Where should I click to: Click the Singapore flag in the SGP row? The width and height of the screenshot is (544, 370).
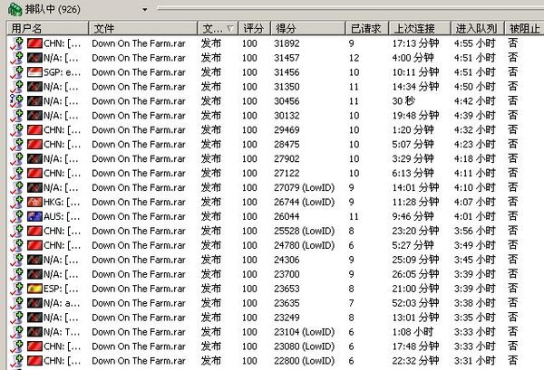point(34,72)
